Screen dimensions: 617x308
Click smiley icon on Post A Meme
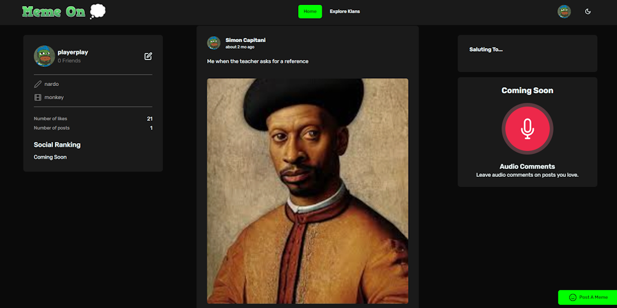(x=572, y=297)
